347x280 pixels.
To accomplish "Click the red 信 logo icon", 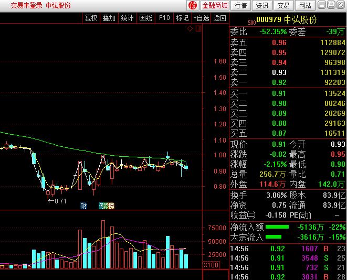I will 192,5.
